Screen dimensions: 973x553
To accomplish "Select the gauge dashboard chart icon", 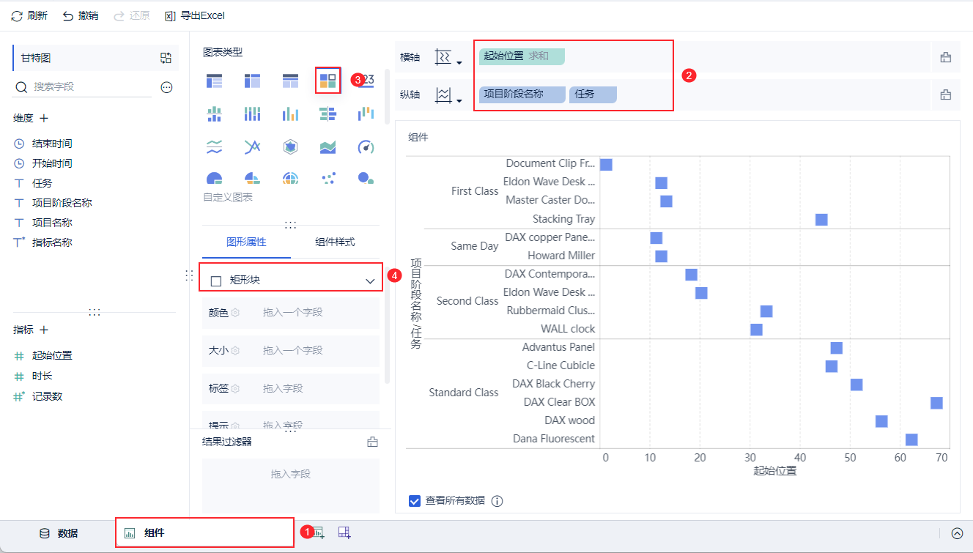I will [x=366, y=147].
